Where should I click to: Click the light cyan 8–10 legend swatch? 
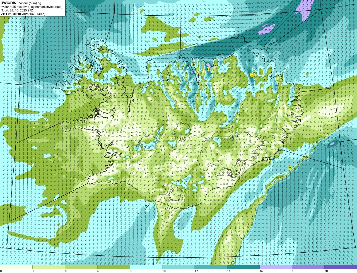146,267
